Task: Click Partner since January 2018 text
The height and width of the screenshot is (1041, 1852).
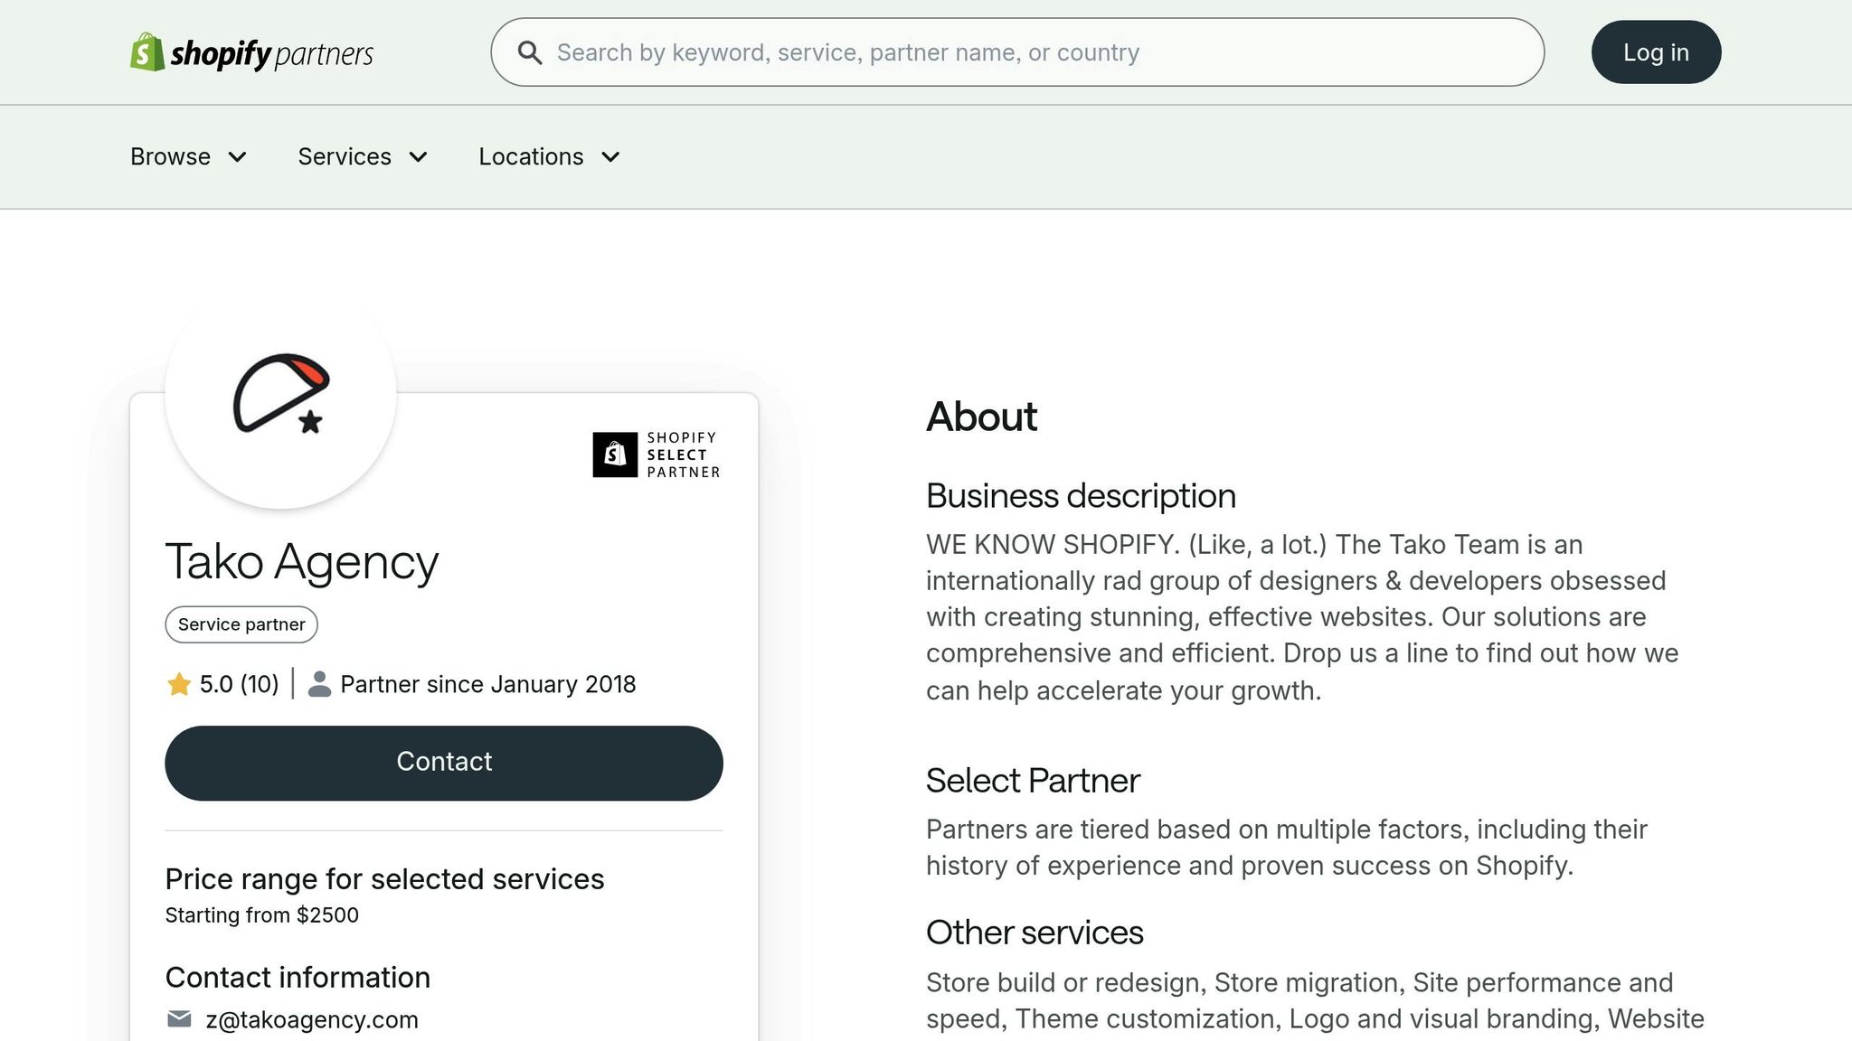Action: click(488, 684)
